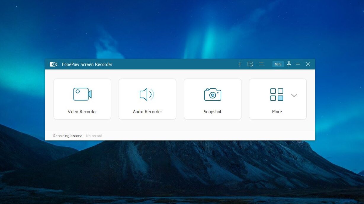Open the hamburger menu in title bar
The width and height of the screenshot is (364, 204).
(x=261, y=64)
